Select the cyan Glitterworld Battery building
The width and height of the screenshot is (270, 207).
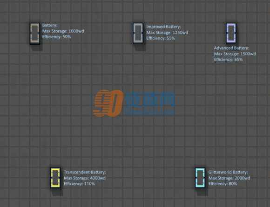(x=200, y=178)
